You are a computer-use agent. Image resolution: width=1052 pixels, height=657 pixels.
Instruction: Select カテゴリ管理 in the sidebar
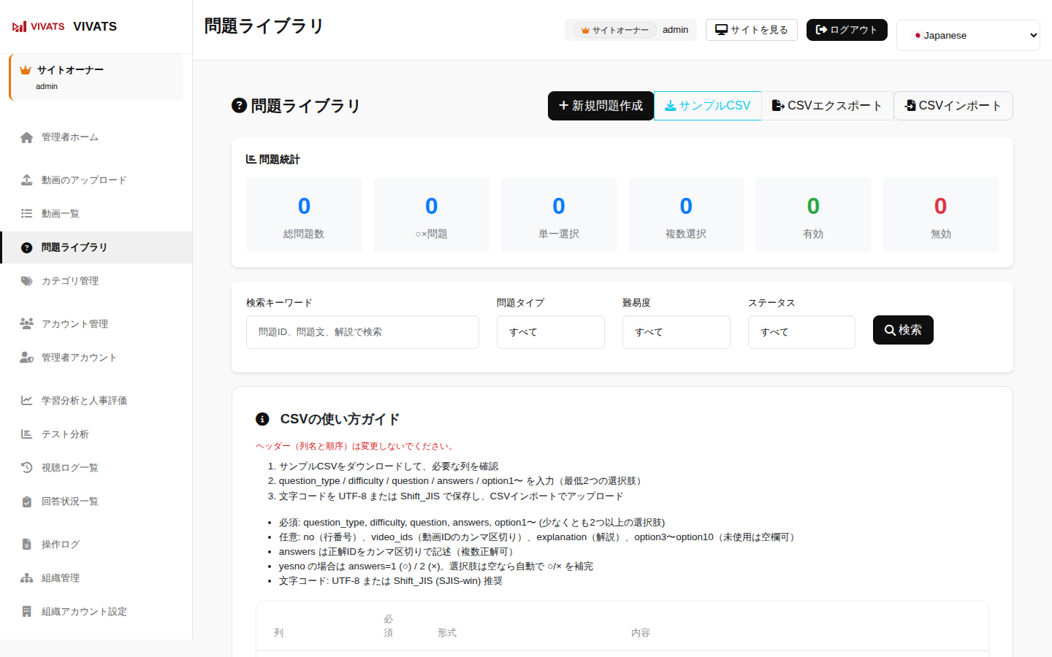pos(96,281)
